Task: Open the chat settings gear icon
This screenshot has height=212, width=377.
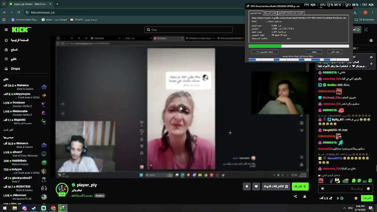Action: tap(356, 198)
